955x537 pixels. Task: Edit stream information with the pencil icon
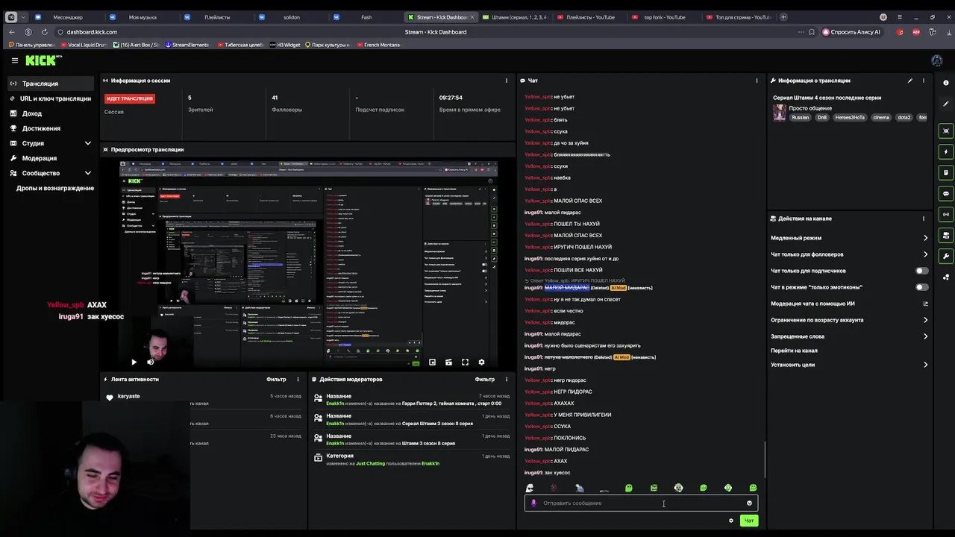[909, 81]
